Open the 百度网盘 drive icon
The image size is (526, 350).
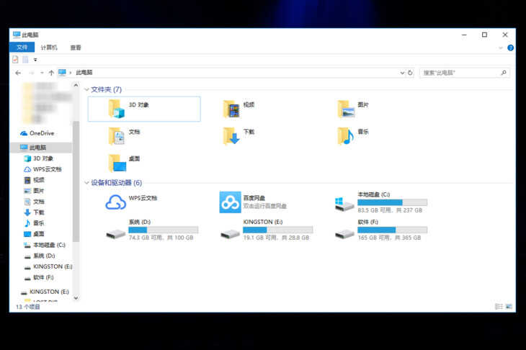click(x=231, y=202)
